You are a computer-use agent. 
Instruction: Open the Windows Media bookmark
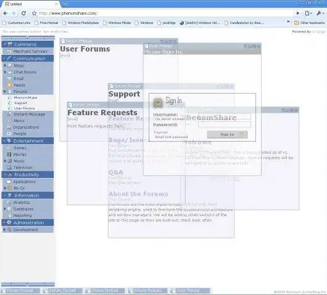coord(117,23)
